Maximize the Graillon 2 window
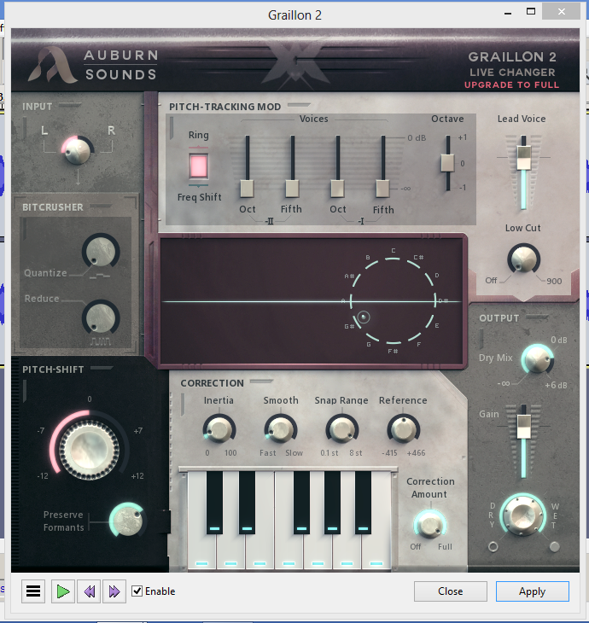The image size is (589, 623). [531, 12]
